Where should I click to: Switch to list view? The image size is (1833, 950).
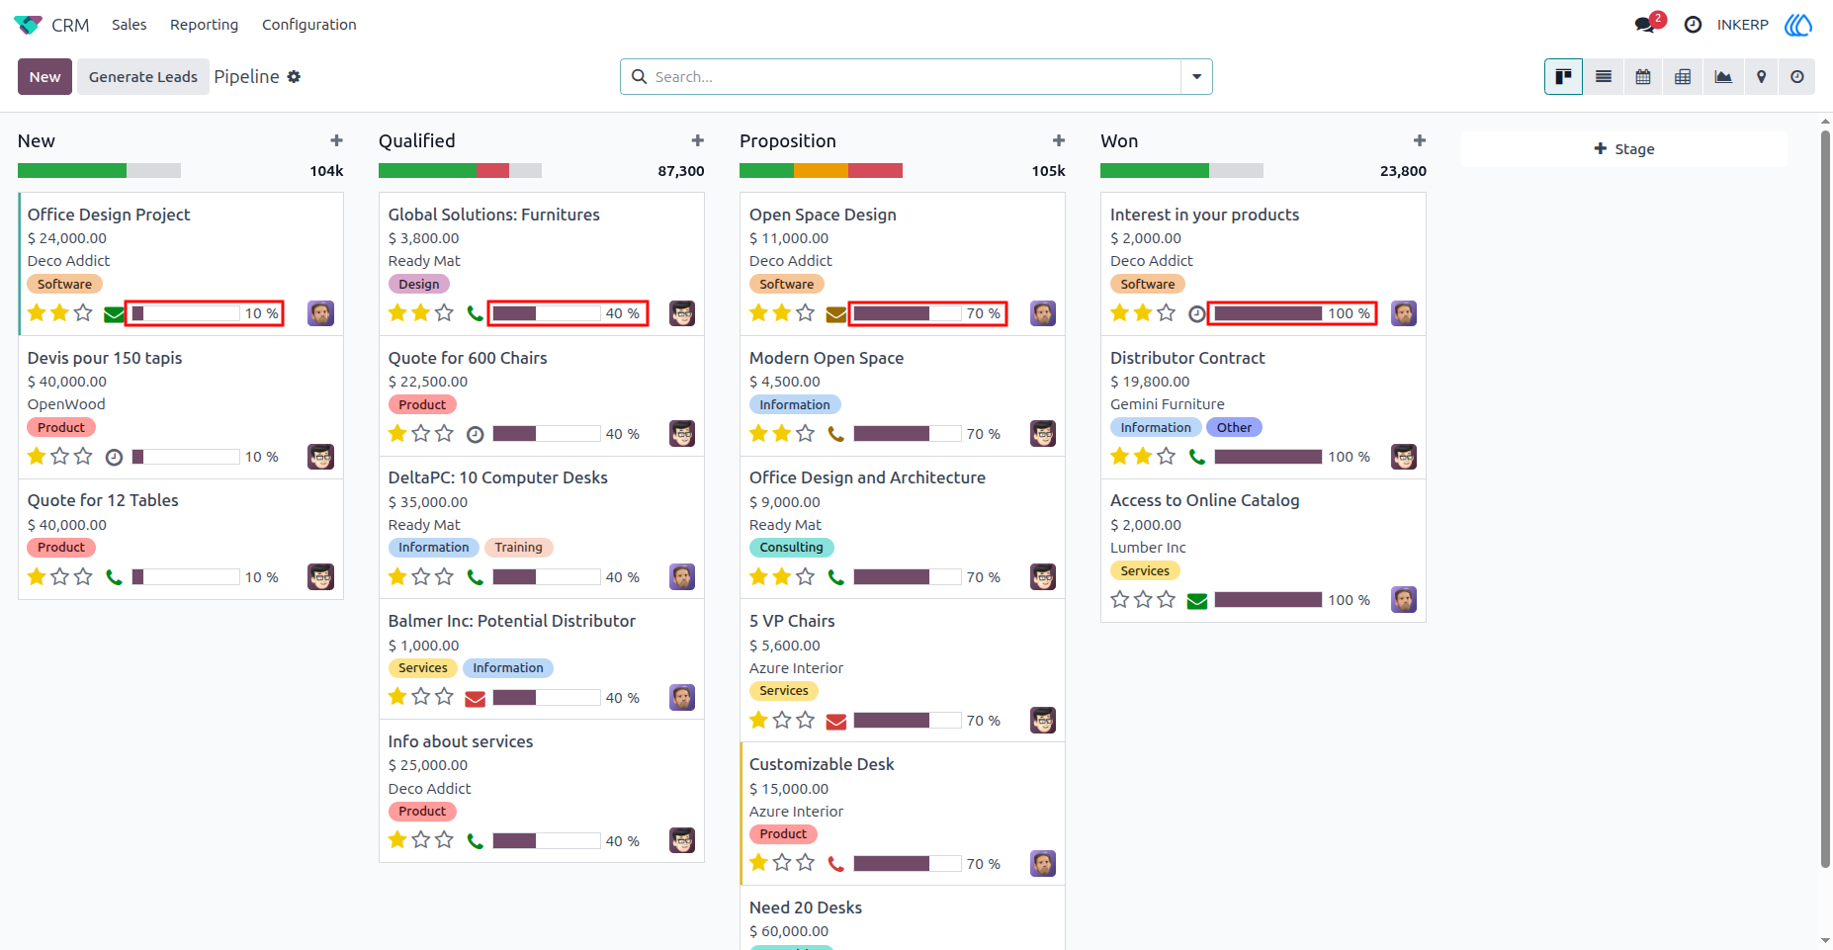pyautogui.click(x=1604, y=77)
